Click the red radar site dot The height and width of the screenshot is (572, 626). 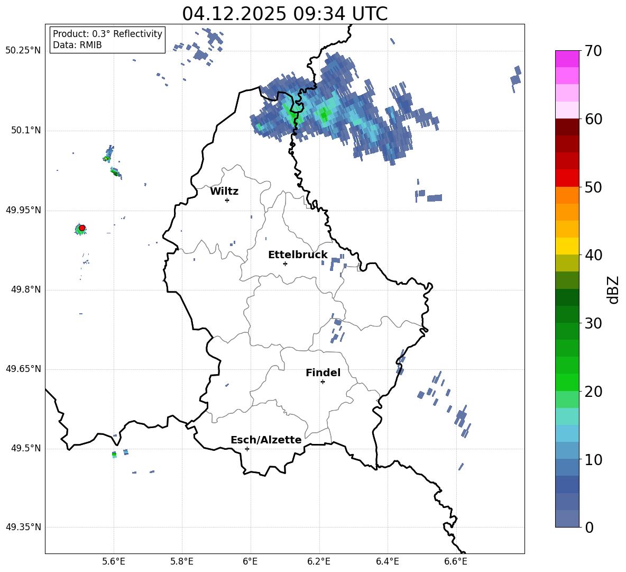(82, 228)
